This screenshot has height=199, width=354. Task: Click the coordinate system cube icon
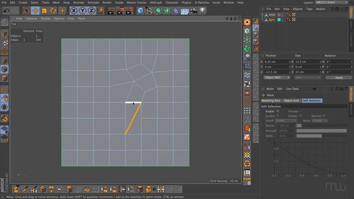[101, 11]
